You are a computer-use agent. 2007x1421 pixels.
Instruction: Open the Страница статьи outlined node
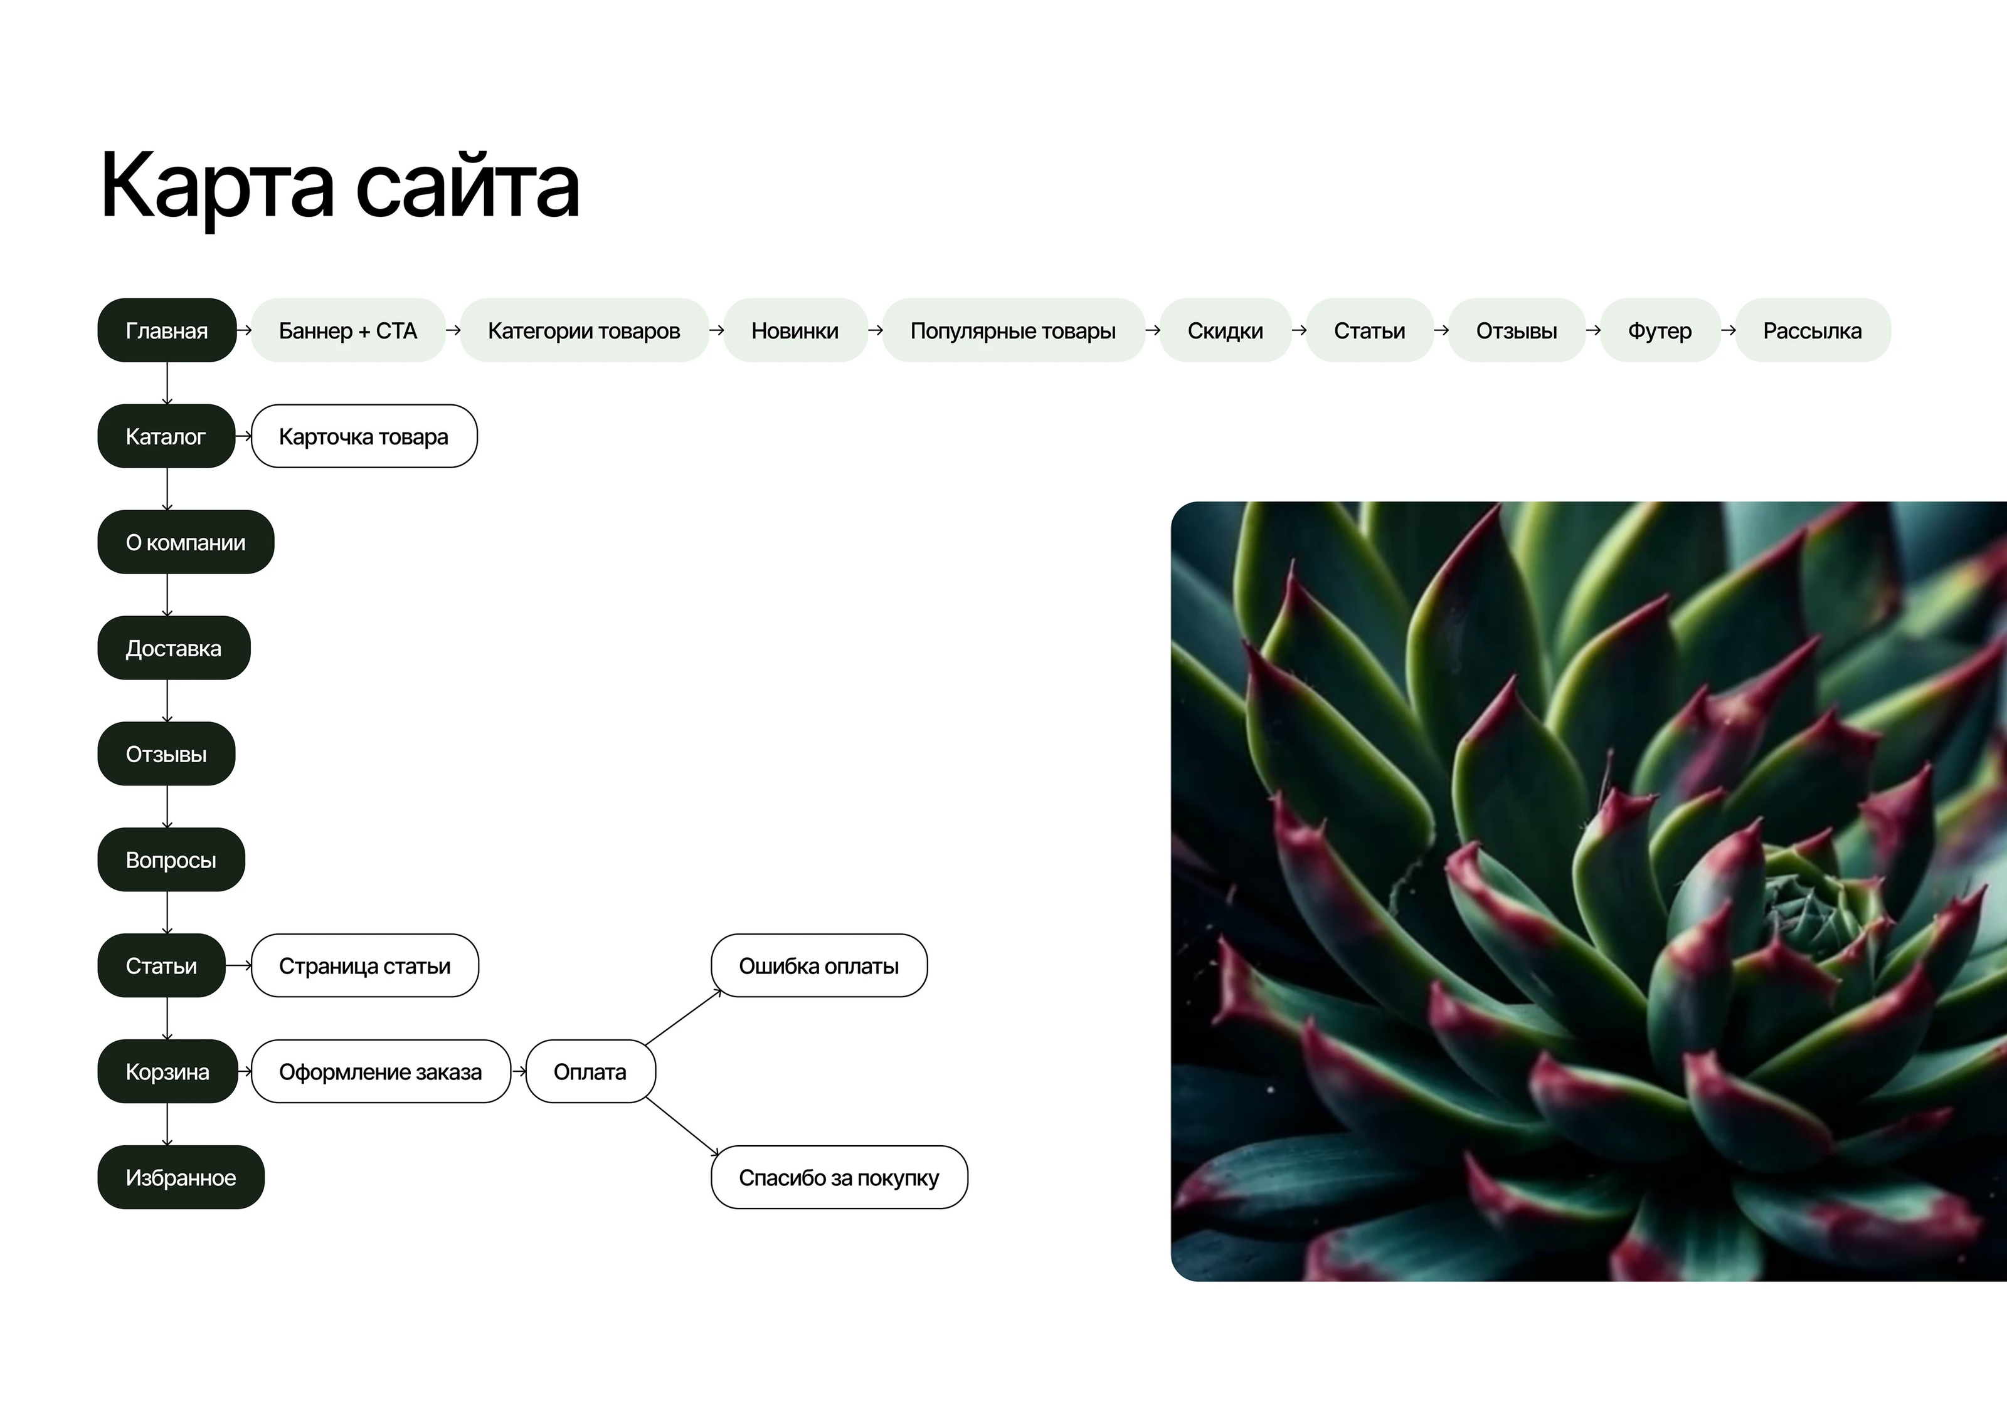click(x=364, y=966)
